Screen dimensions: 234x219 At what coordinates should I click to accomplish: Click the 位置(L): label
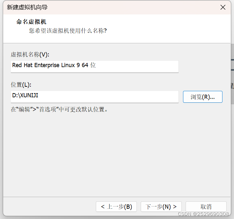click(21, 85)
